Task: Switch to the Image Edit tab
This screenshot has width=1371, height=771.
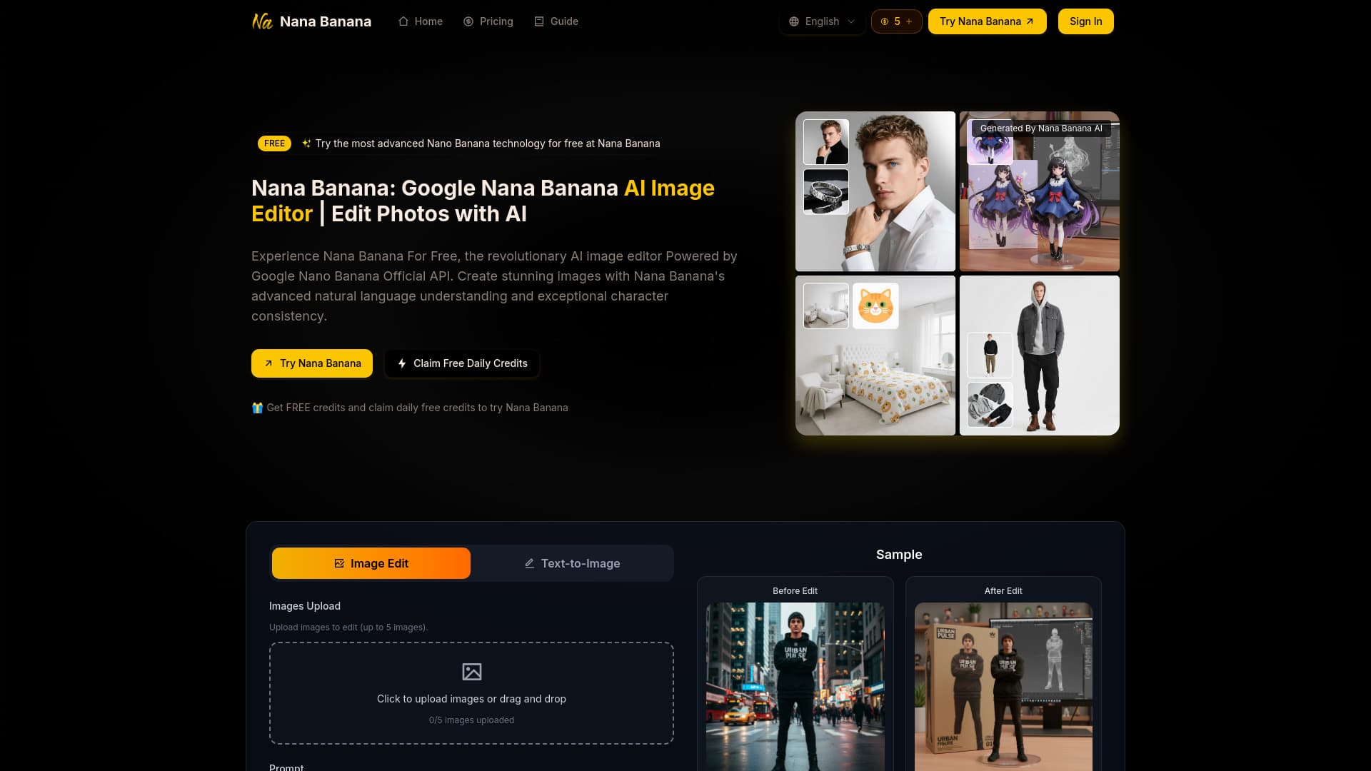Action: click(371, 563)
